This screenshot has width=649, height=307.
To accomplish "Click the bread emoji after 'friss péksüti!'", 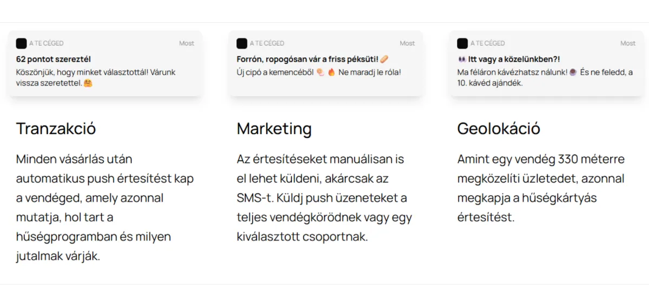I will [x=384, y=59].
